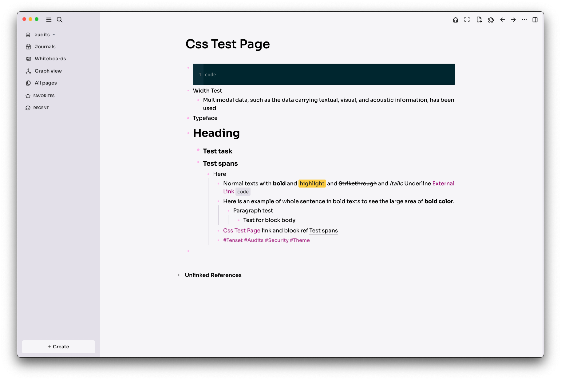
Task: Open All pages
Action: (45, 83)
